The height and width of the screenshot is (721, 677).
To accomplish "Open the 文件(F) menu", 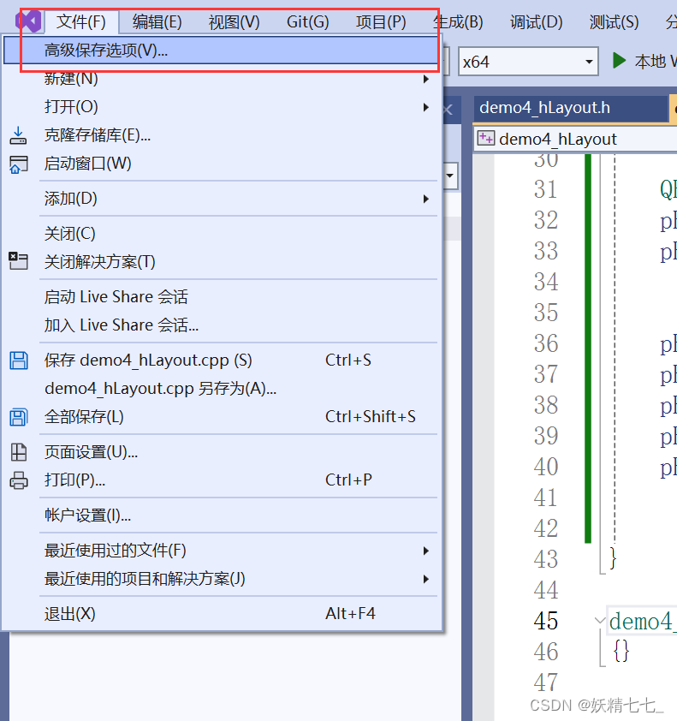I will point(81,21).
